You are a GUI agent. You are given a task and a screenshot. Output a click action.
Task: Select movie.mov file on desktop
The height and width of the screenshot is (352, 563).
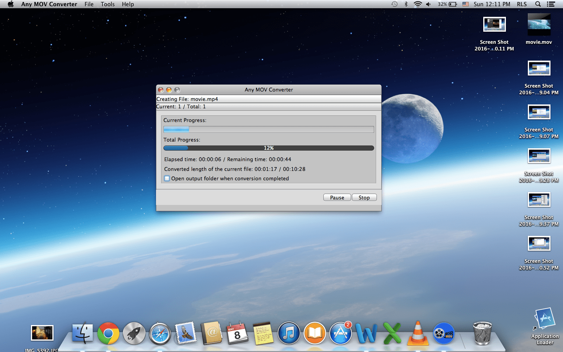pos(539,29)
